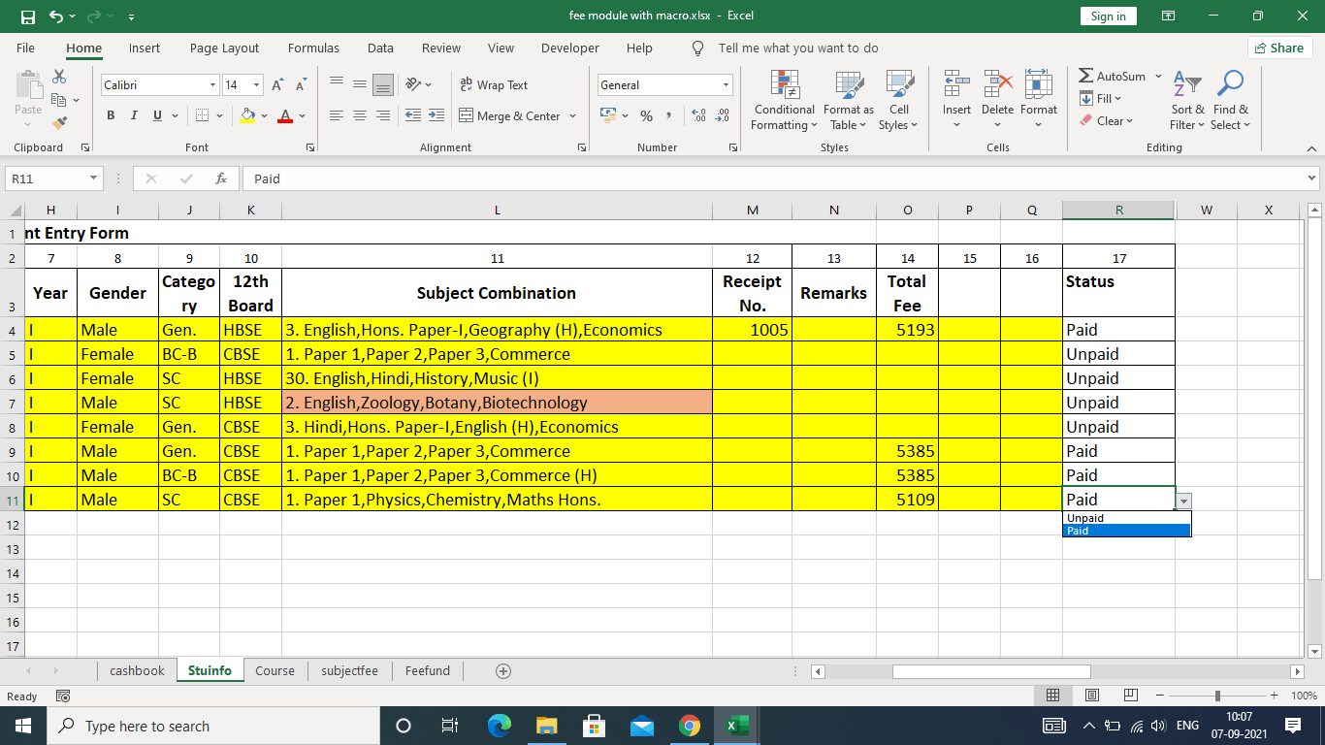Apply red Font Color swatch
1325x745 pixels.
point(285,115)
